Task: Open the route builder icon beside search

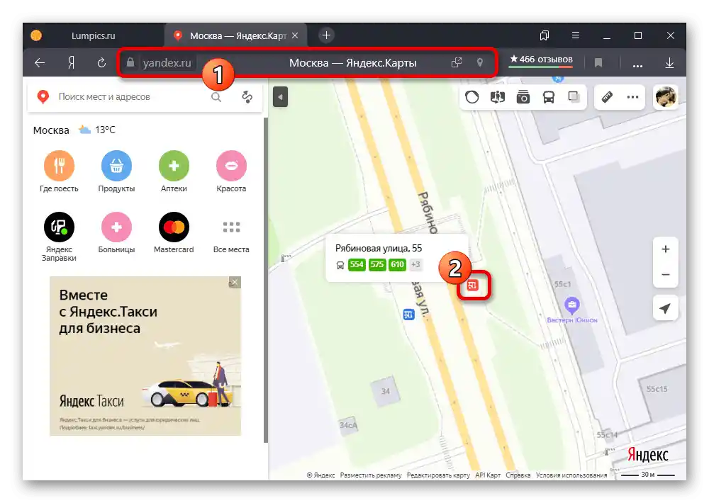Action: 247,97
